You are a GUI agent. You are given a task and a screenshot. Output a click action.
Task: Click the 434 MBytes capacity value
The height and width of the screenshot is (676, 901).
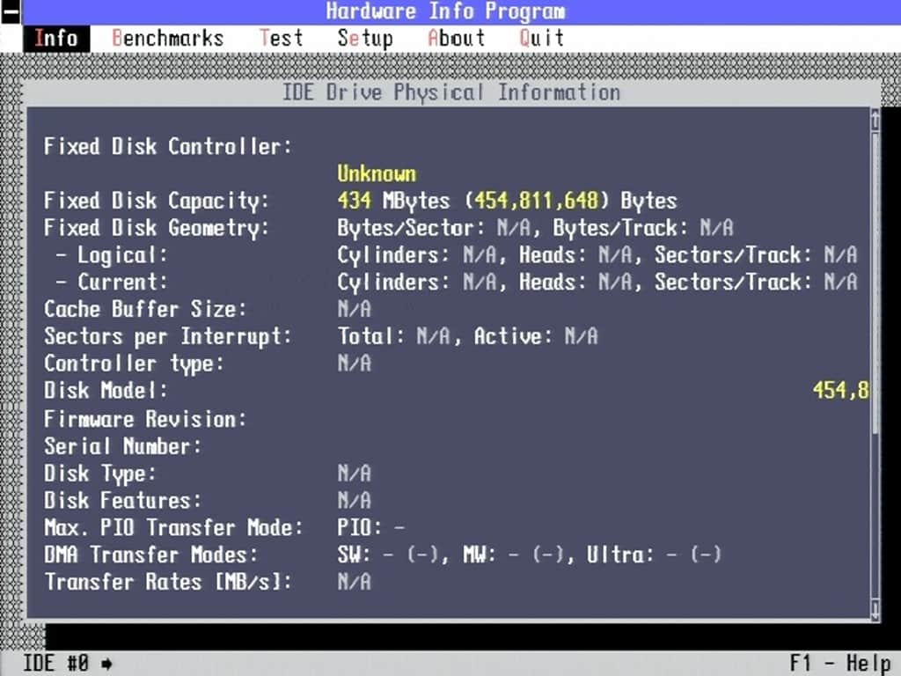coord(393,201)
